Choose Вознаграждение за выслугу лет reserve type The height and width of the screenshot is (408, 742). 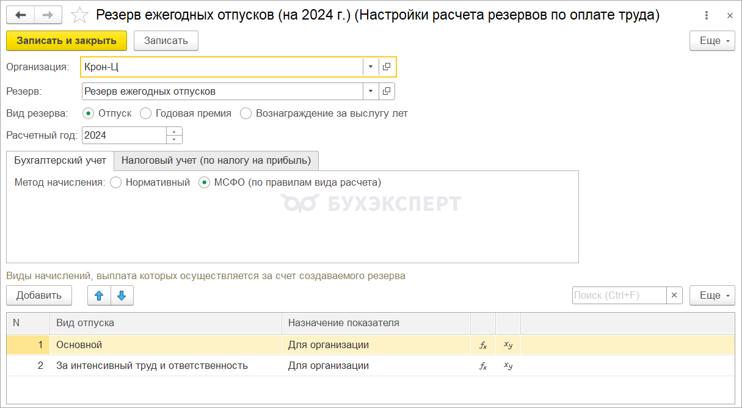pos(246,113)
